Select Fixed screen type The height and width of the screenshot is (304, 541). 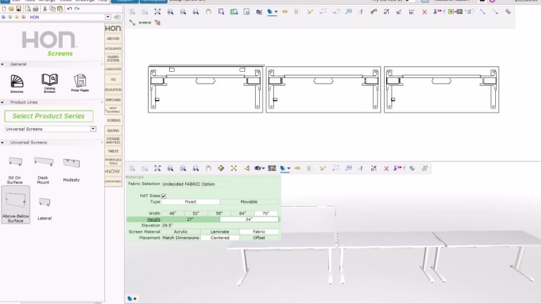pos(190,202)
